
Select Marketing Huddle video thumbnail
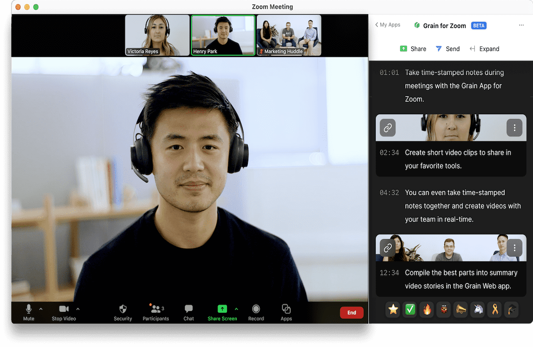point(289,35)
